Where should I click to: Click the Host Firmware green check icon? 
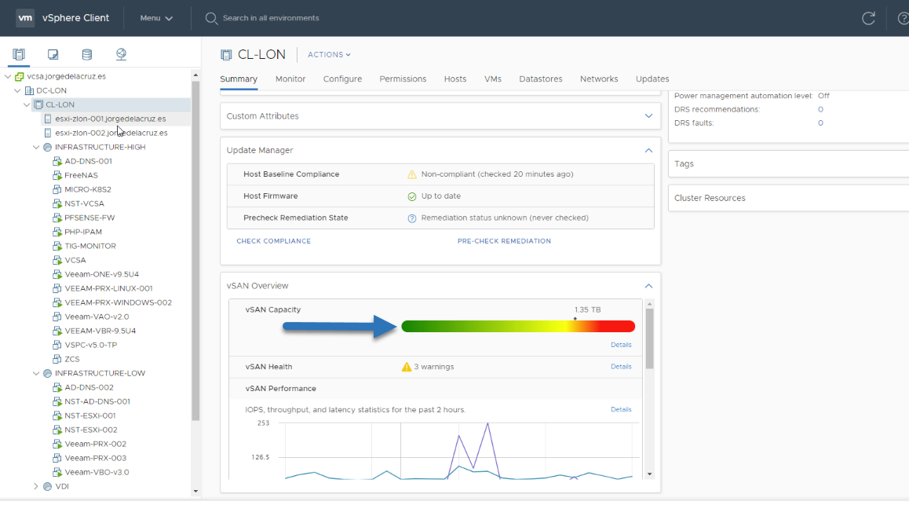tap(411, 196)
